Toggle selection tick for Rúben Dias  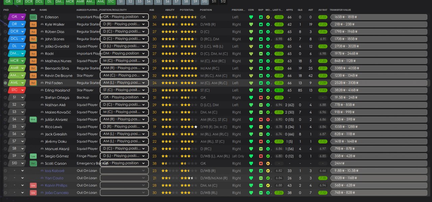pyautogui.click(x=5, y=32)
